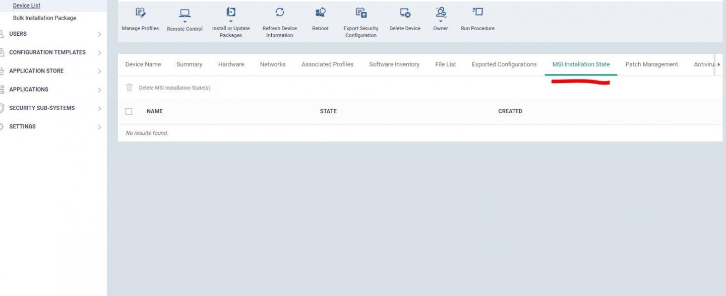
Task: Sort by the CREATED column header
Action: click(x=510, y=111)
